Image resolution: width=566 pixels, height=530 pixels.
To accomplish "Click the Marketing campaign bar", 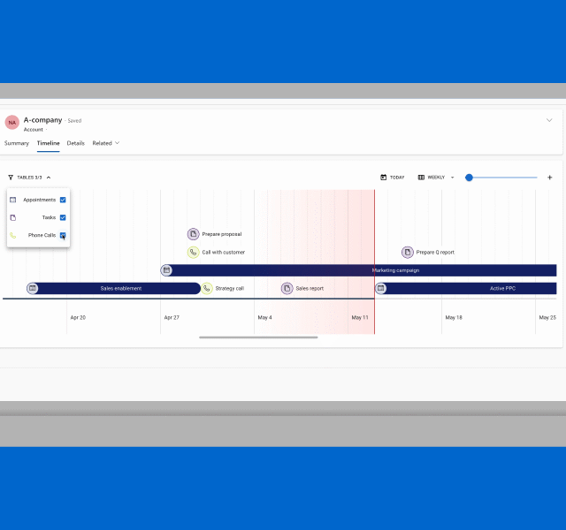I will [359, 270].
